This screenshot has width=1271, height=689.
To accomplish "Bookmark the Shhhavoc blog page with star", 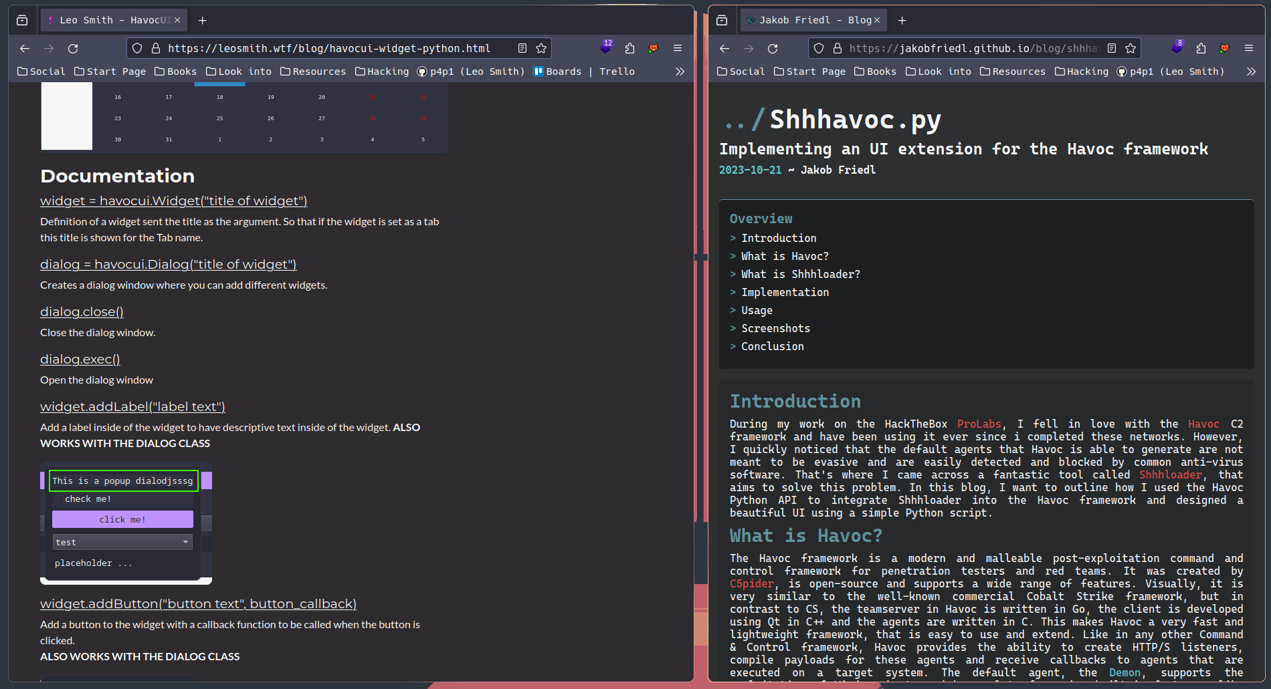I will click(1131, 48).
